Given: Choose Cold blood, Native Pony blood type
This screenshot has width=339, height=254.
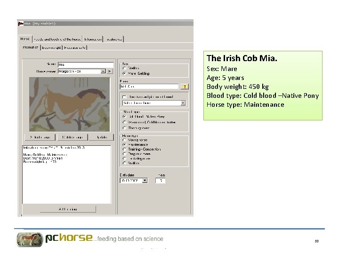Looking at the screenshot, I should pyautogui.click(x=124, y=117).
